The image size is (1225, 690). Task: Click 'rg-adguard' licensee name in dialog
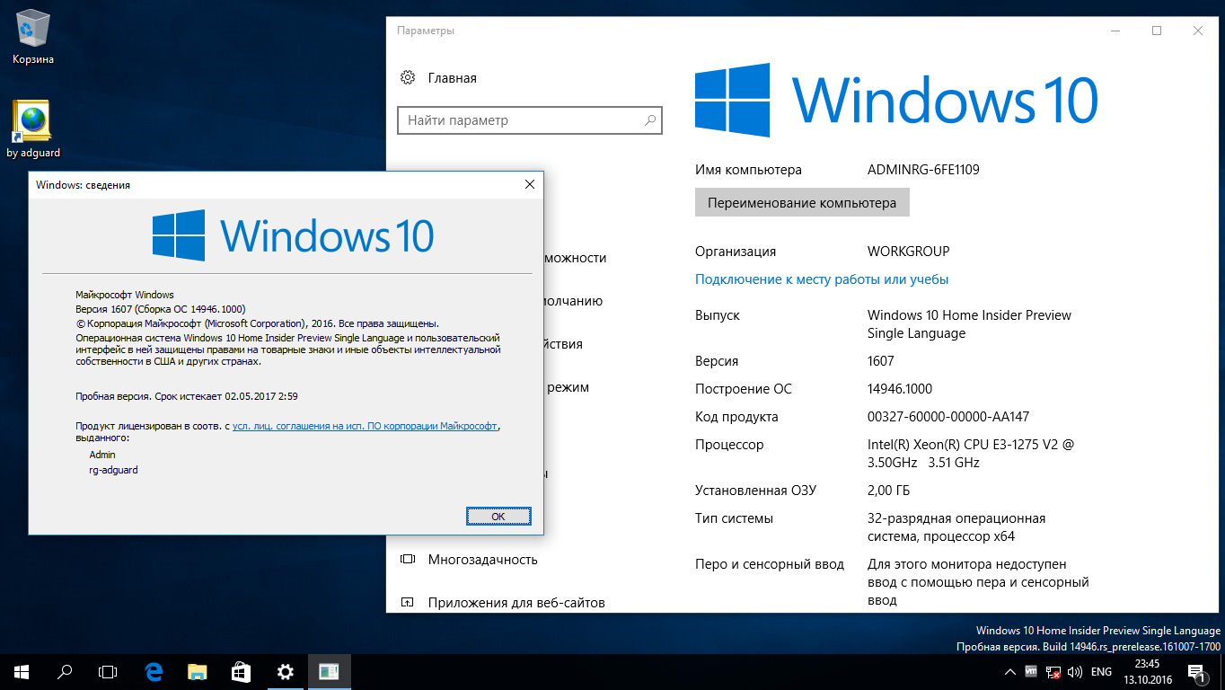(x=114, y=469)
